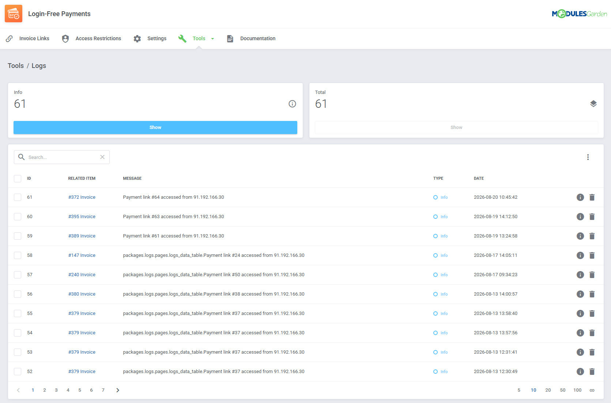View details of log entry 55

coord(580,313)
